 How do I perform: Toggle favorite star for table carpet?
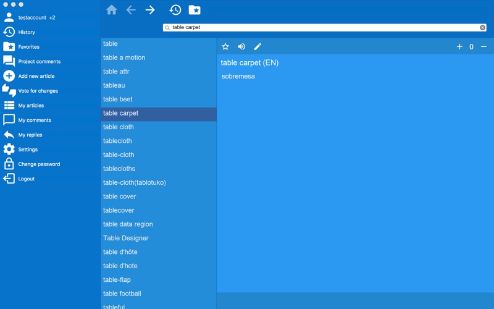pos(225,47)
